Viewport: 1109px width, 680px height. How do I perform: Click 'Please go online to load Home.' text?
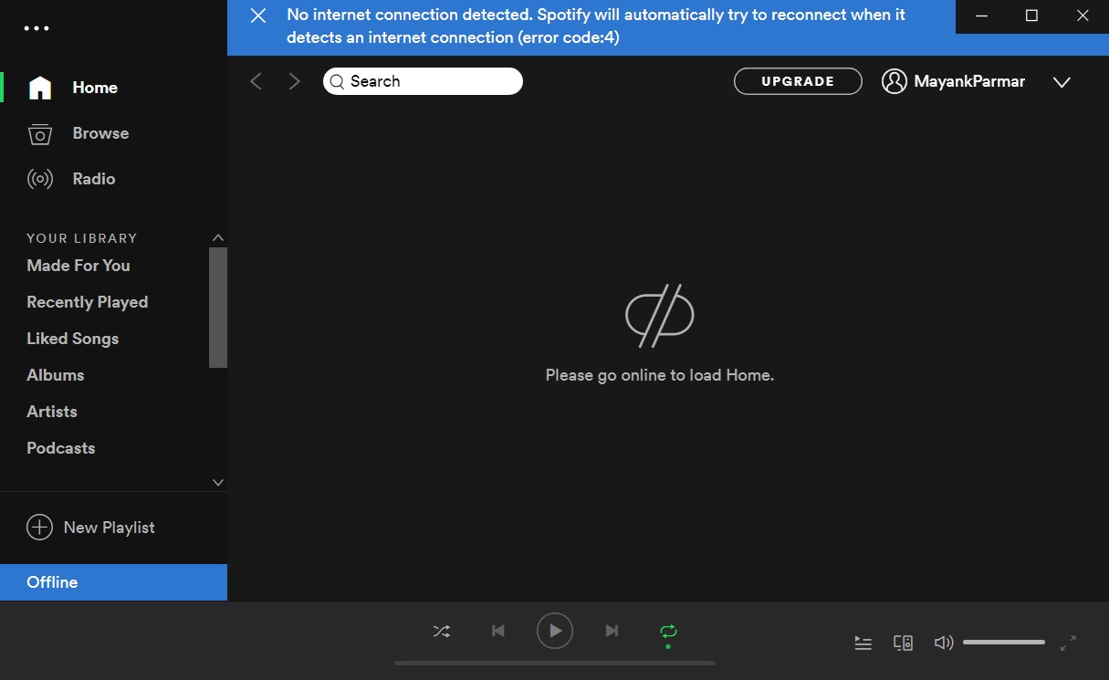click(x=660, y=375)
